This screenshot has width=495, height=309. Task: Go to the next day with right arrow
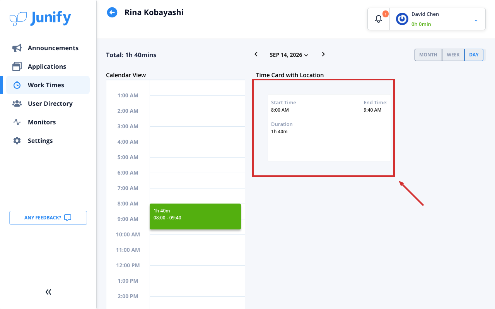323,54
